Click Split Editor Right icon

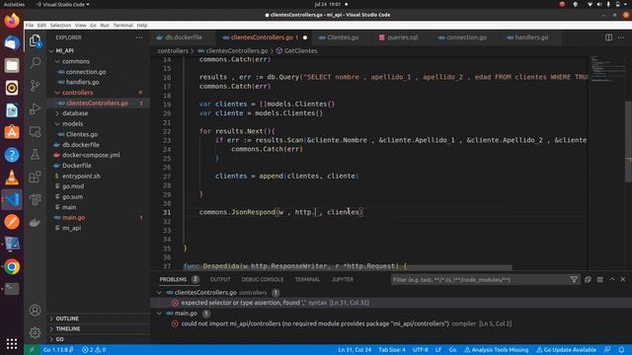click(x=608, y=37)
